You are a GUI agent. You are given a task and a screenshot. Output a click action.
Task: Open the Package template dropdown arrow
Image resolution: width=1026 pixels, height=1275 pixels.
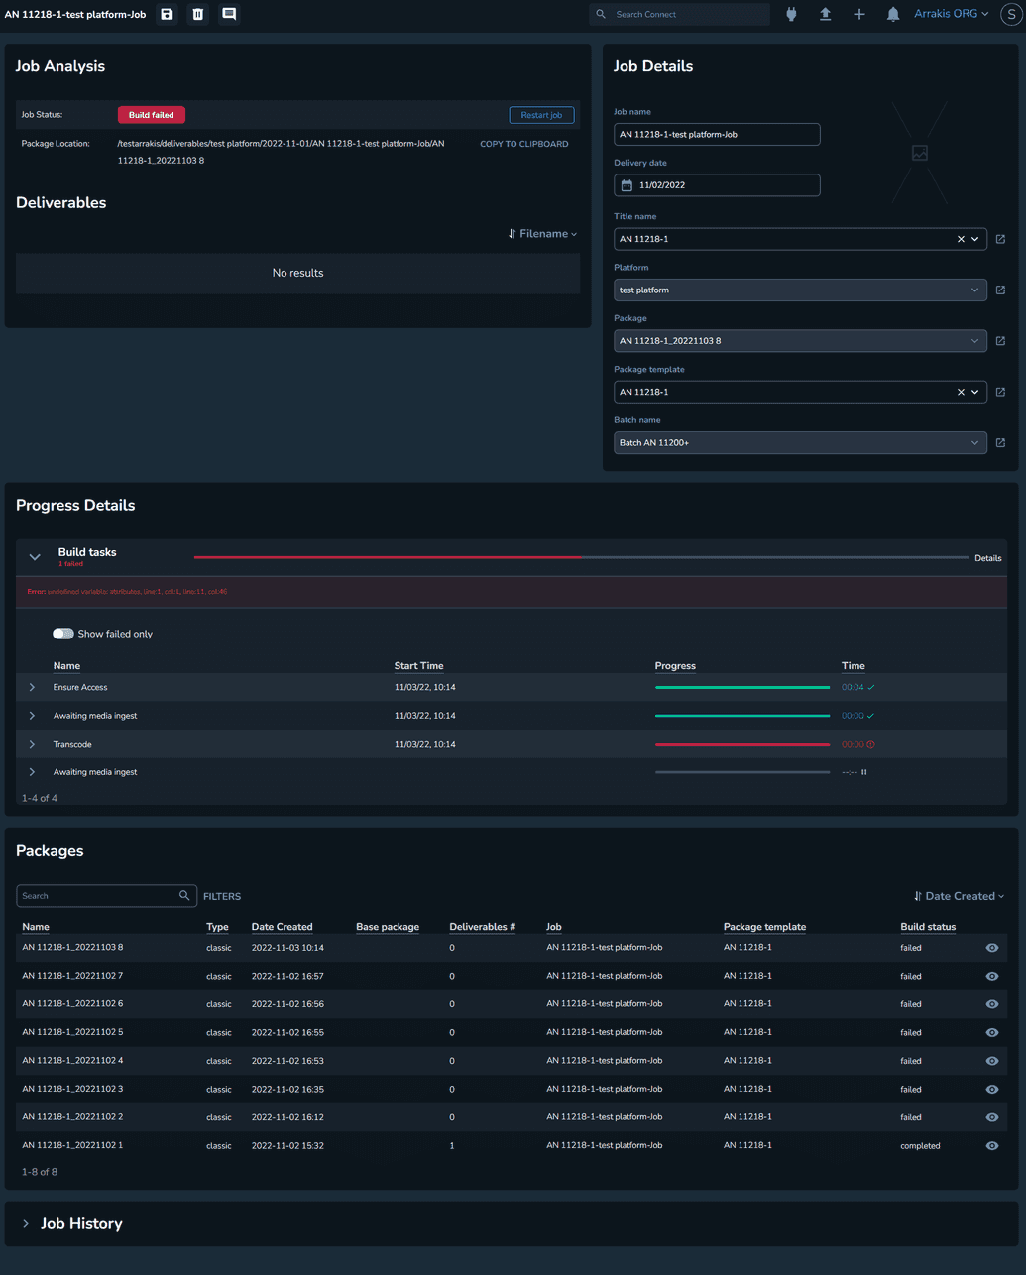coord(975,392)
